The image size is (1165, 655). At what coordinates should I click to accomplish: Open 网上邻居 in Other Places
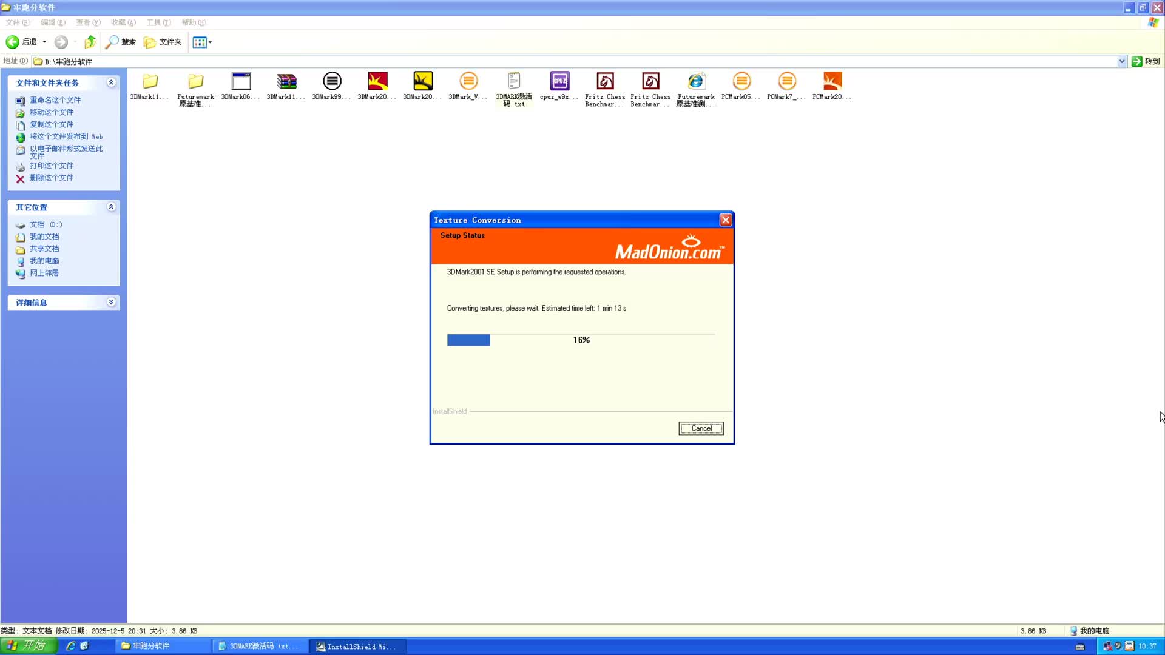(x=44, y=273)
